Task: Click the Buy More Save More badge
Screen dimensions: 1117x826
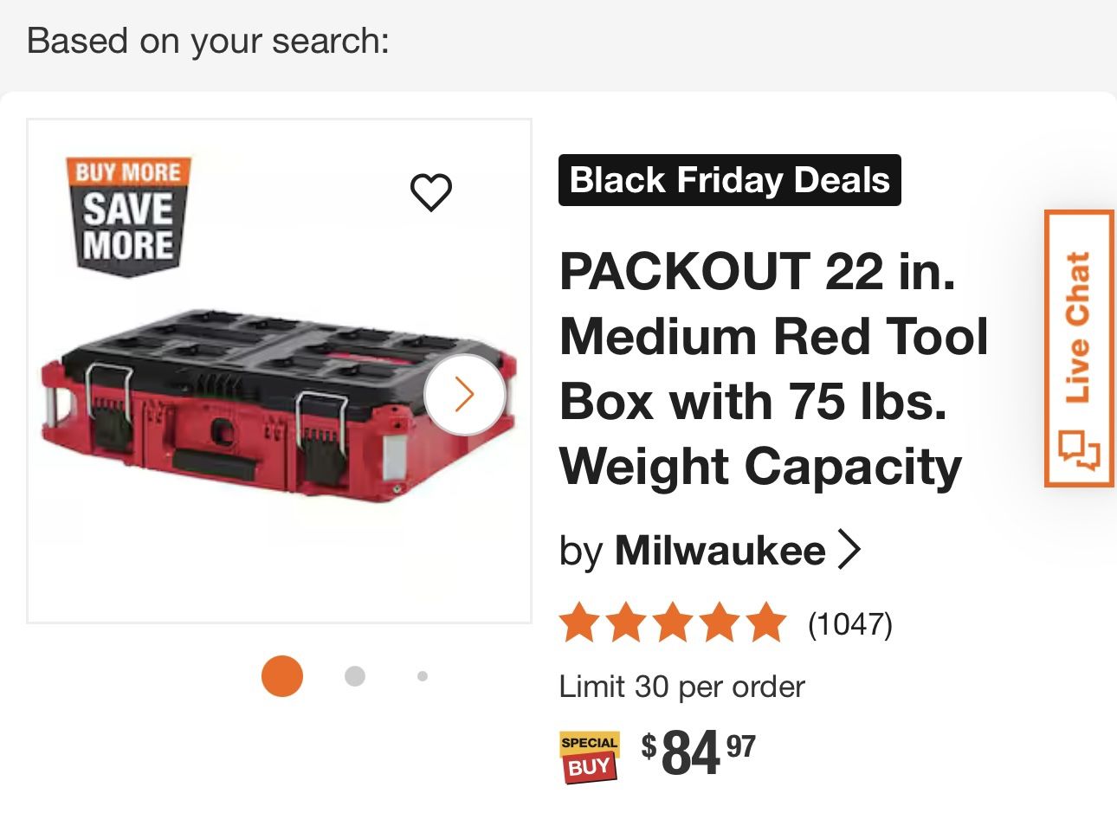Action: tap(129, 216)
